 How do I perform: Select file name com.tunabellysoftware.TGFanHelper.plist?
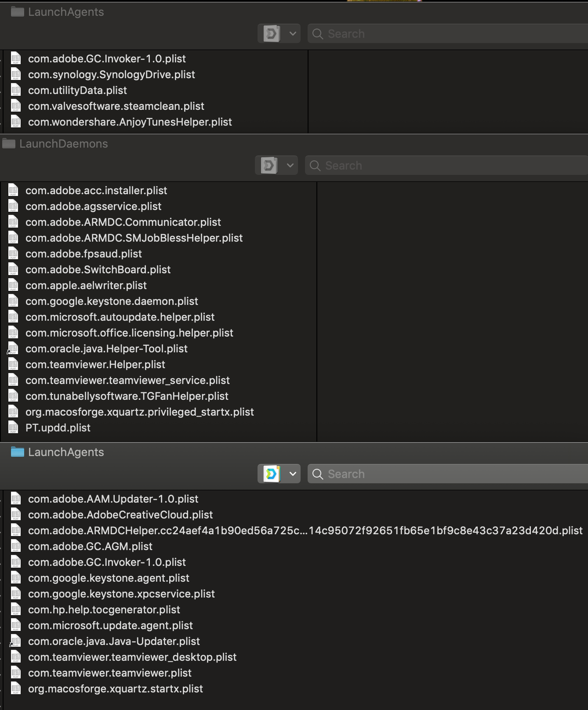pos(127,396)
